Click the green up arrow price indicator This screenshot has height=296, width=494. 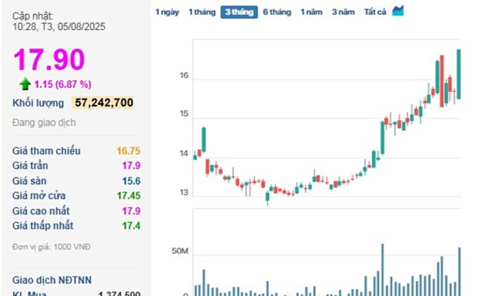[25, 85]
